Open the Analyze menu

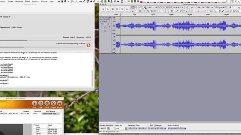click(35, 1)
